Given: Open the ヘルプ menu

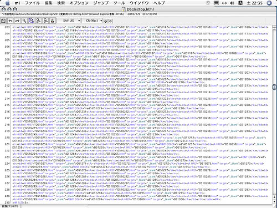Looking at the screenshot, I should pyautogui.click(x=159, y=3).
